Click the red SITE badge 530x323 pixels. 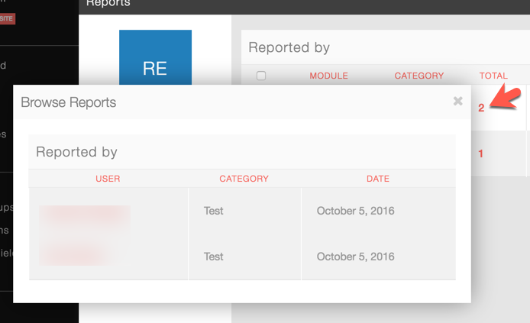click(x=7, y=18)
